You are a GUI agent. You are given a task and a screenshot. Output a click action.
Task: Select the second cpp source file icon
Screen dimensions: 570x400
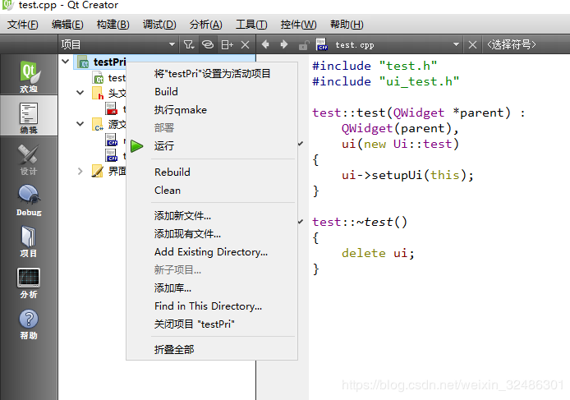point(111,155)
